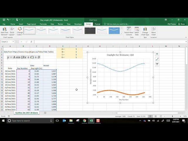Click row header 9
The image size is (188, 141).
coord(2,71)
